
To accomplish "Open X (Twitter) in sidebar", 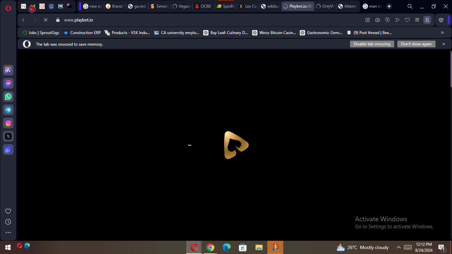I will coord(8,136).
